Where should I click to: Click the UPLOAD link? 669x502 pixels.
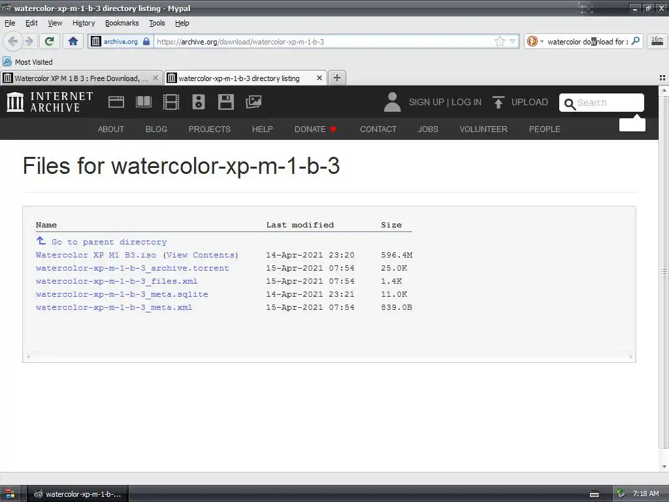pyautogui.click(x=529, y=103)
